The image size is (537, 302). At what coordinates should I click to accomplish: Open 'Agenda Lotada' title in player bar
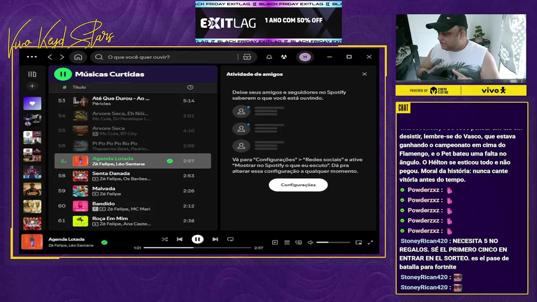66,239
